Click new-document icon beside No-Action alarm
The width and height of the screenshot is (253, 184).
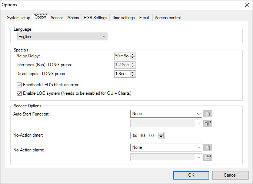tap(209, 148)
